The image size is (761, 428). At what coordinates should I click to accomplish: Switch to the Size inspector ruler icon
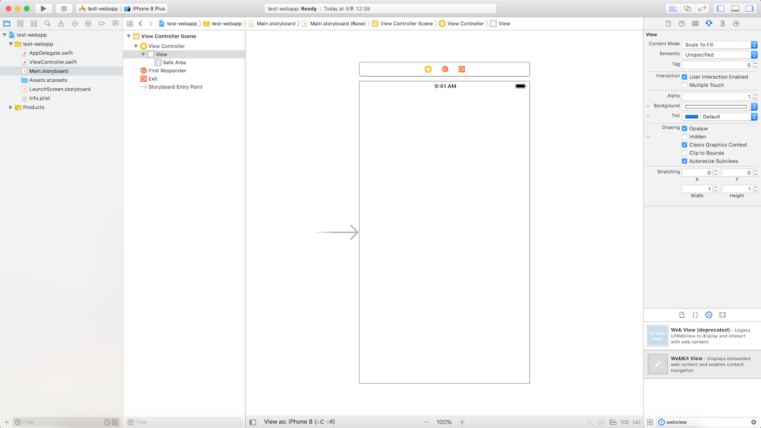click(723, 23)
